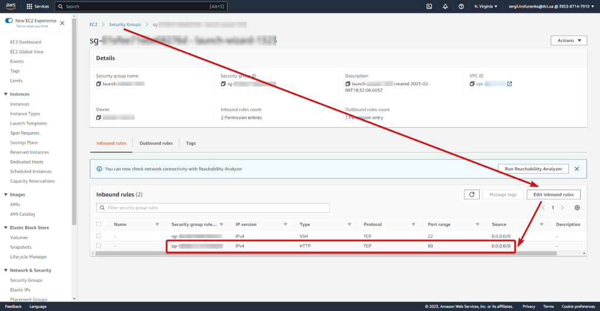Click Edit inbound rules button
This screenshot has width=600, height=311.
click(553, 195)
